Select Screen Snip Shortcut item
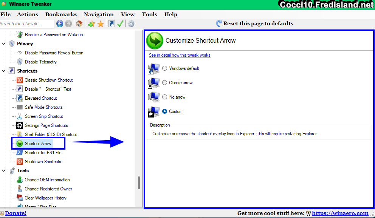Image resolution: width=375 pixels, height=218 pixels. coord(44,116)
